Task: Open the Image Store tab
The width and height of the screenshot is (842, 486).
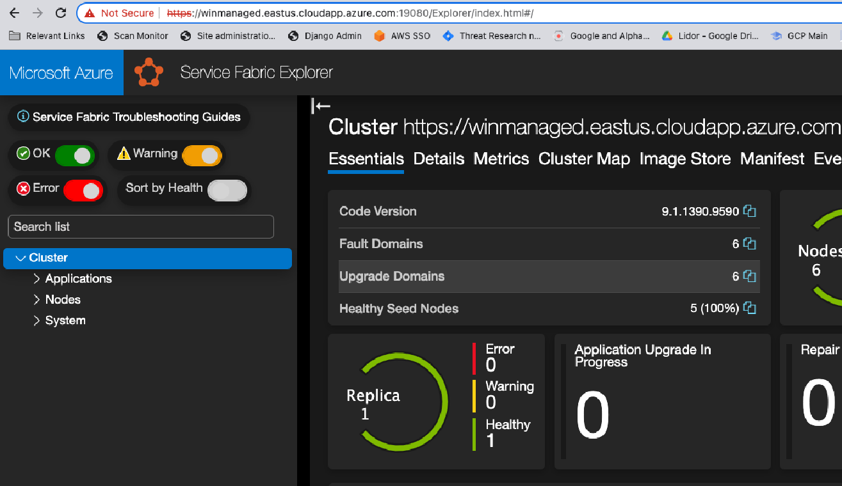Action: 685,159
